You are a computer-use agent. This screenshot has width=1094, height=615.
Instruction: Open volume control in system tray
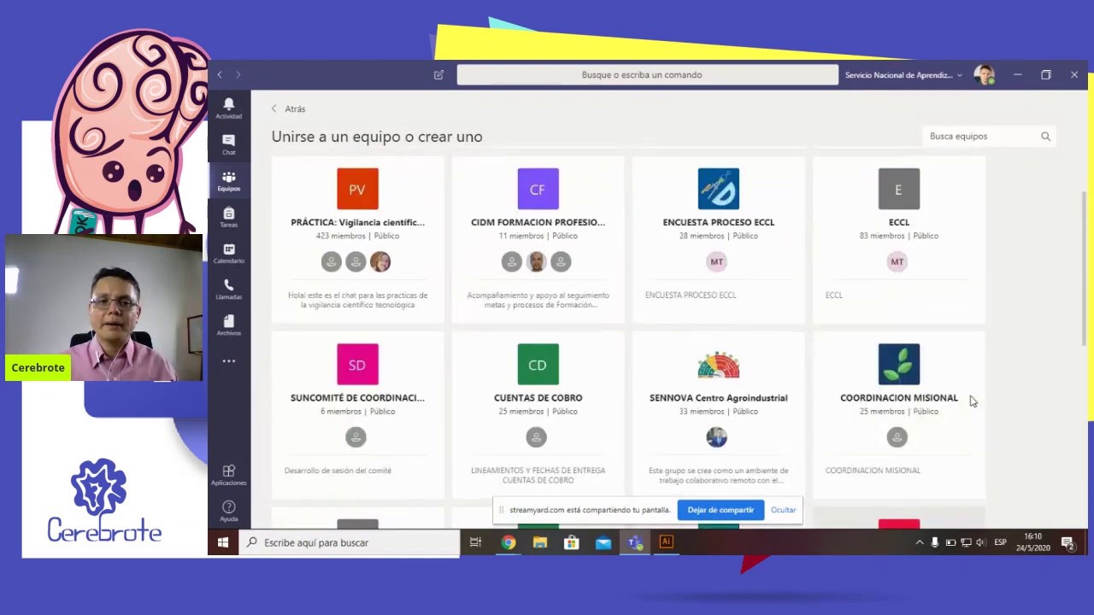coord(980,542)
